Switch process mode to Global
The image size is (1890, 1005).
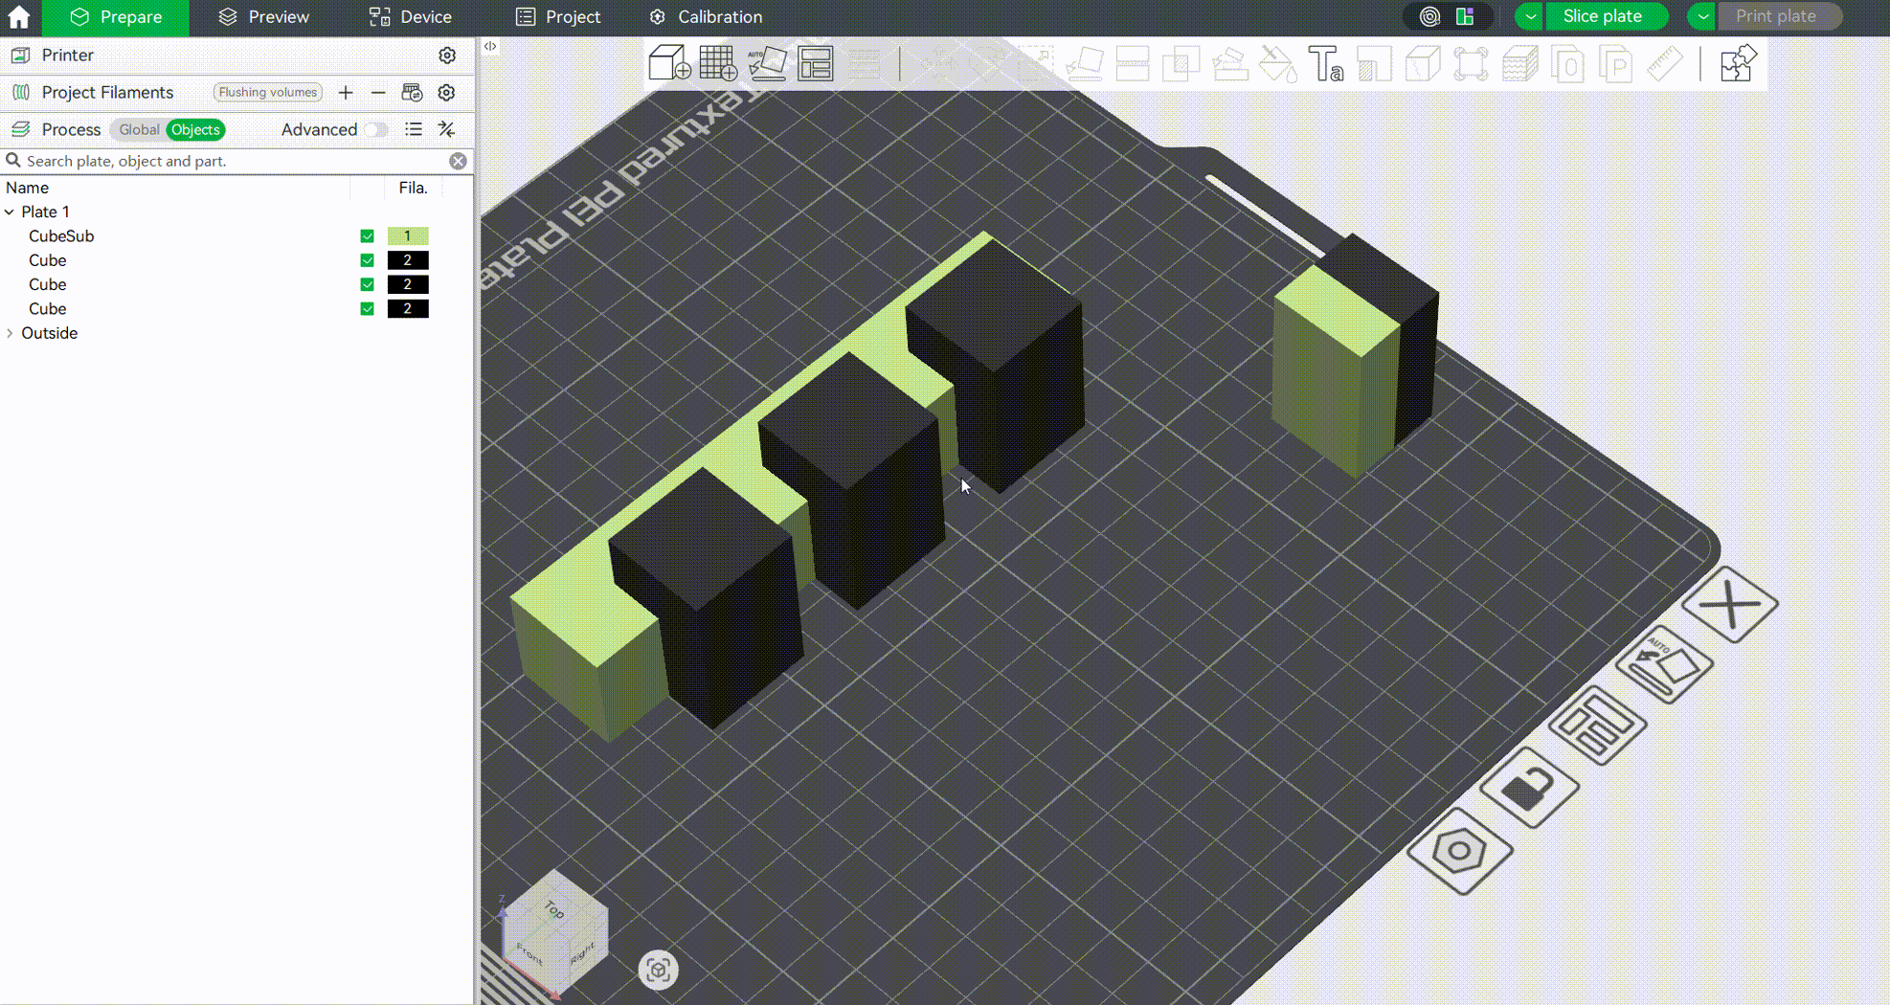point(139,129)
